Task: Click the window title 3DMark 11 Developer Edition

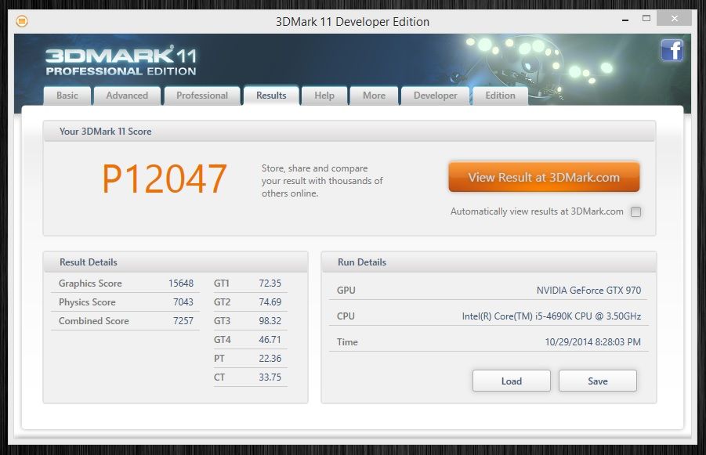Action: tap(353, 22)
